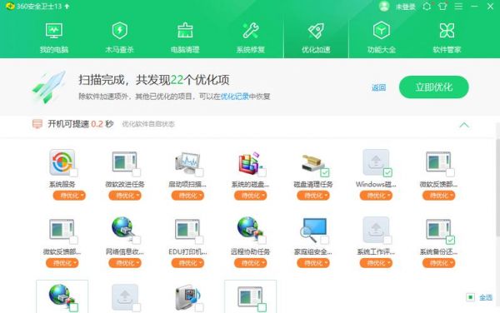Tick the 远程协助任务 checkbox
The width and height of the screenshot is (500, 313).
262,240
